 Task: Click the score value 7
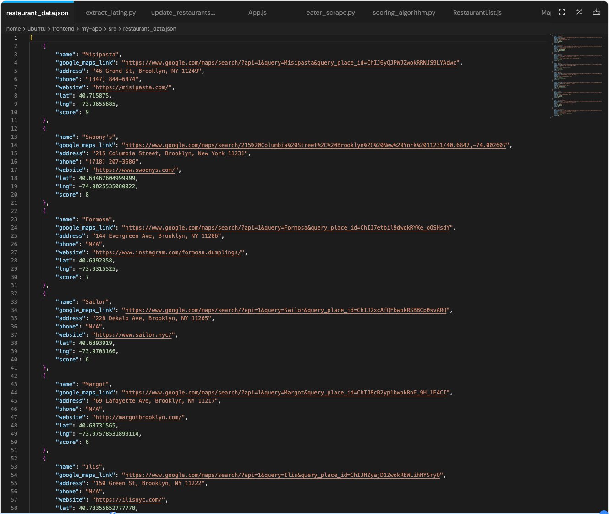tap(87, 277)
